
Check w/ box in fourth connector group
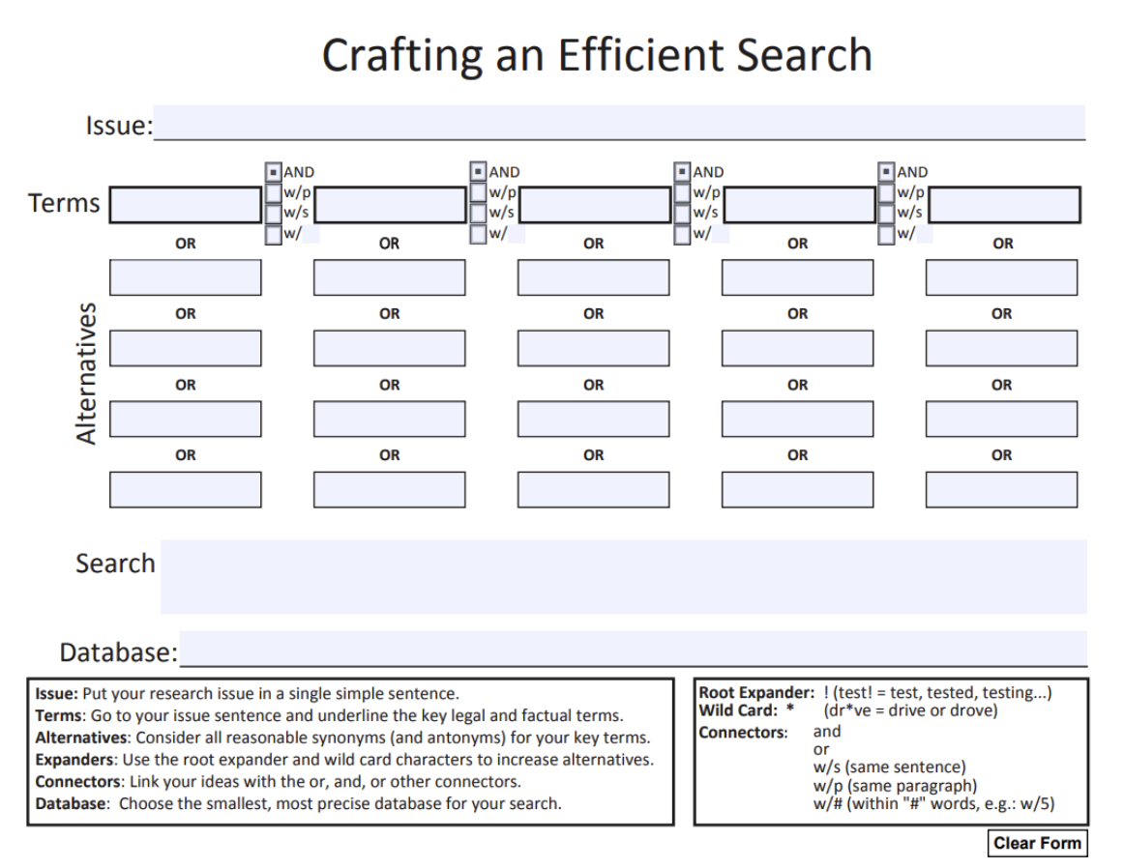(x=887, y=233)
